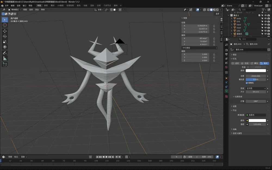This screenshot has height=170, width=272.
Task: Pin the properties editor context
Action: pos(269,44)
